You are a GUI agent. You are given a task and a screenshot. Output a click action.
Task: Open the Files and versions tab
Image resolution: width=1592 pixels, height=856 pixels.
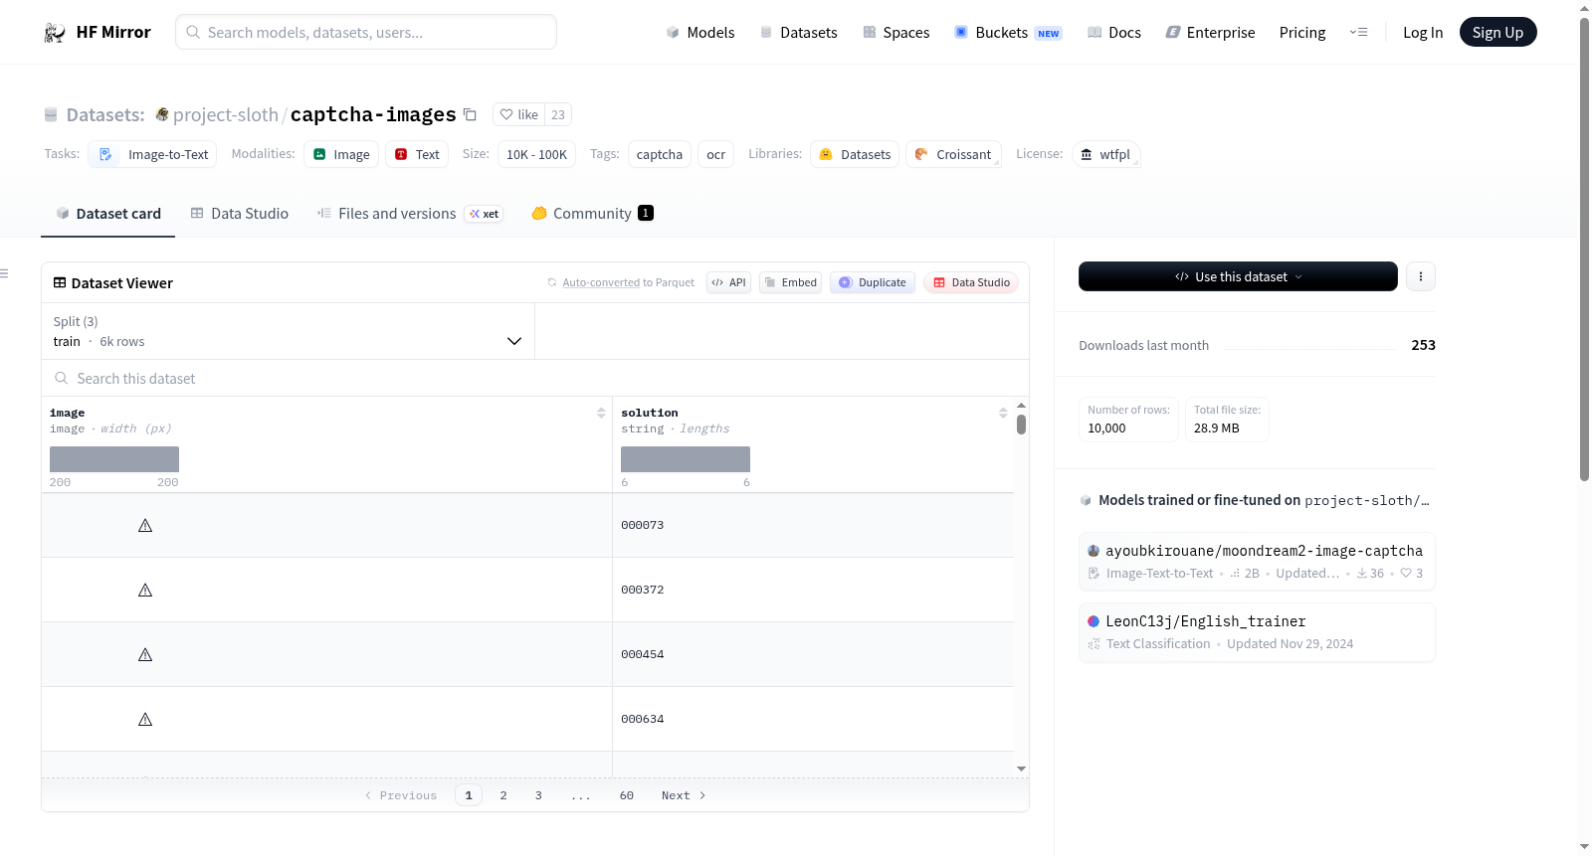pos(410,214)
